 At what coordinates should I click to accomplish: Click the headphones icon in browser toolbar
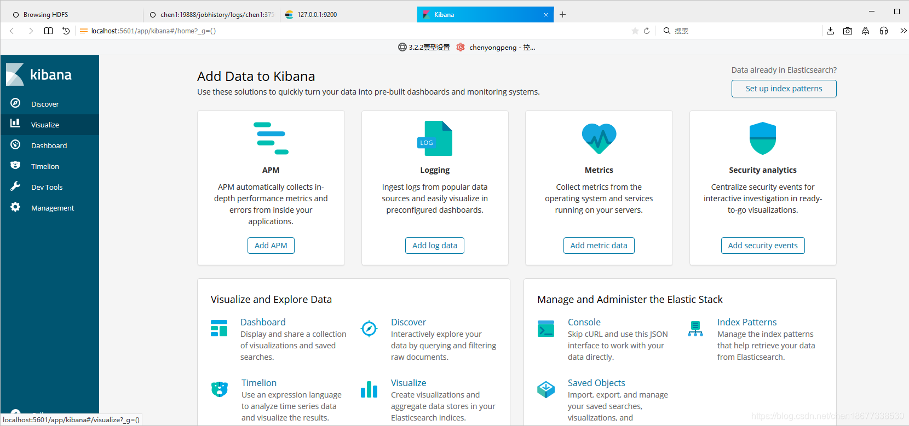click(884, 31)
